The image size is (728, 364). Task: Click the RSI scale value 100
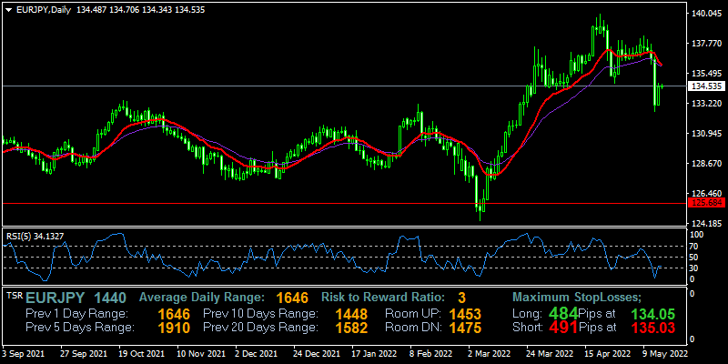698,235
